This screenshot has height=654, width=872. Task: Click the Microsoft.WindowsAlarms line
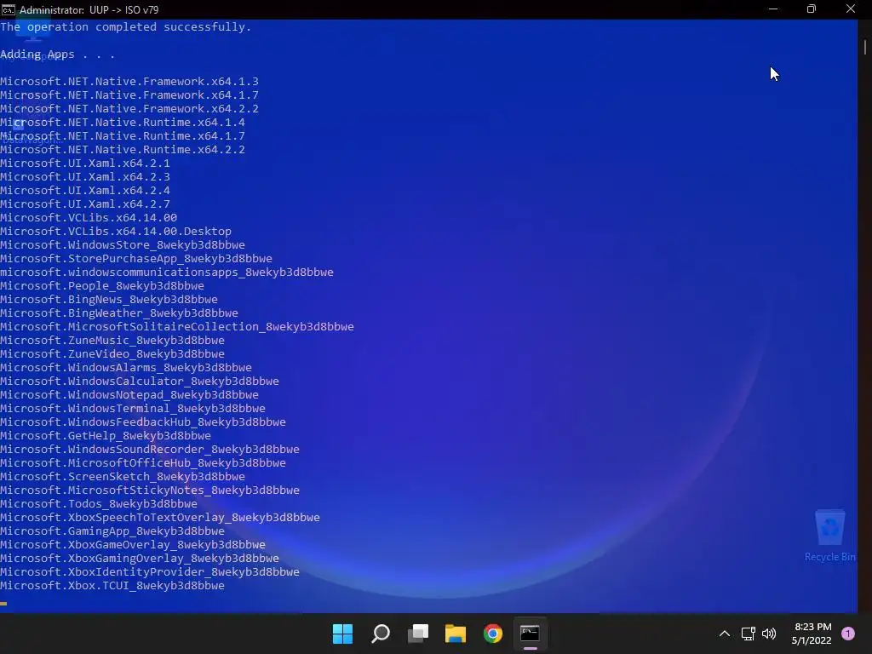pyautogui.click(x=126, y=368)
